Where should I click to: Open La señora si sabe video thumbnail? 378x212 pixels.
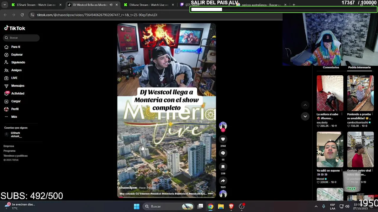330,93
